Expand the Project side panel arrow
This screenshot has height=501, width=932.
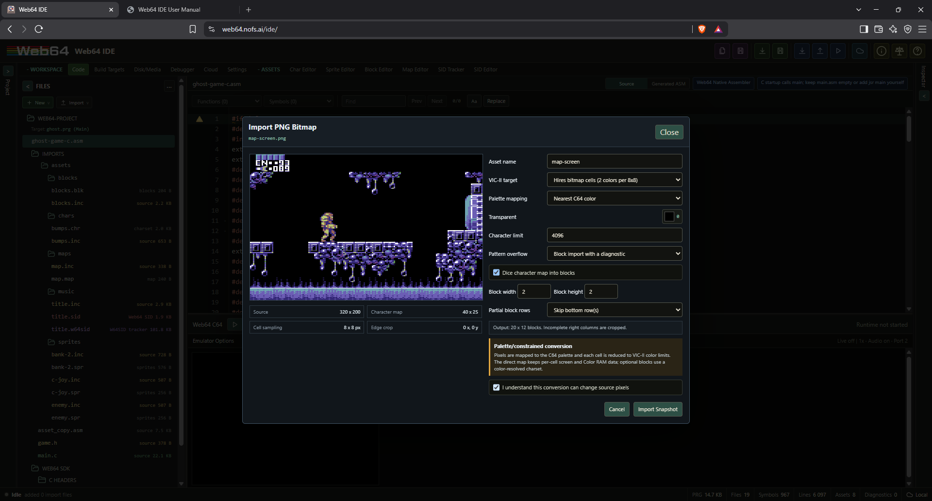(7, 71)
